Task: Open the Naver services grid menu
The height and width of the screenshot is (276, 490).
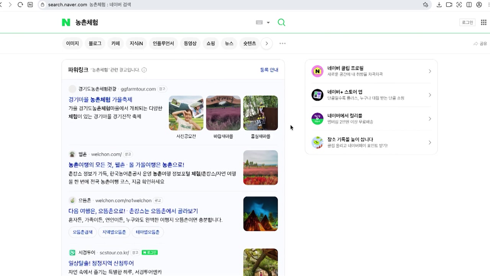Action: [x=483, y=23]
